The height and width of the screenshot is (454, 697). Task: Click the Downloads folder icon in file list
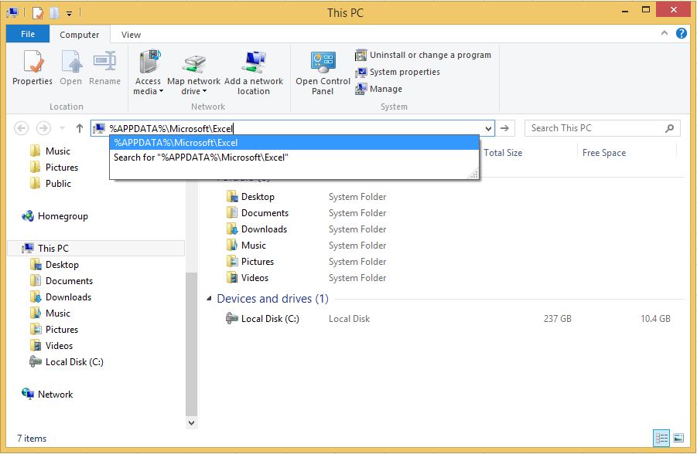(231, 229)
